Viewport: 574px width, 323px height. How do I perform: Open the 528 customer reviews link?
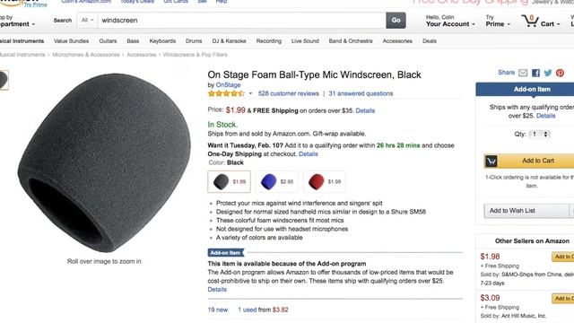click(289, 93)
